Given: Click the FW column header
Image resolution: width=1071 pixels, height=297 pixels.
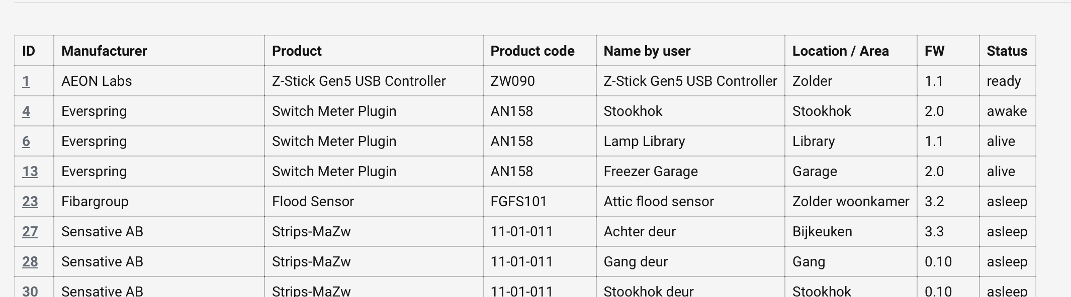Looking at the screenshot, I should pyautogui.click(x=935, y=51).
